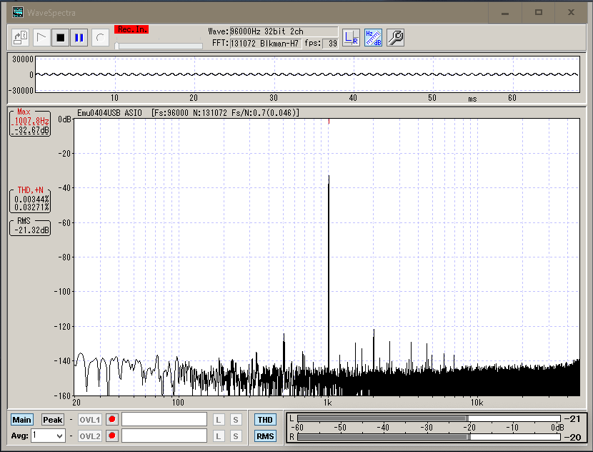
Task: Maximize the WaveSpectra window
Action: pos(539,13)
